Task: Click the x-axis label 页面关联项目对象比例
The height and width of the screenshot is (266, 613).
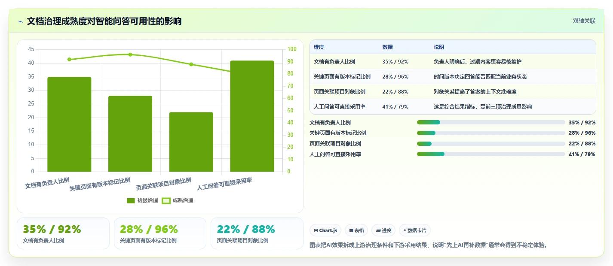Action: tap(163, 184)
